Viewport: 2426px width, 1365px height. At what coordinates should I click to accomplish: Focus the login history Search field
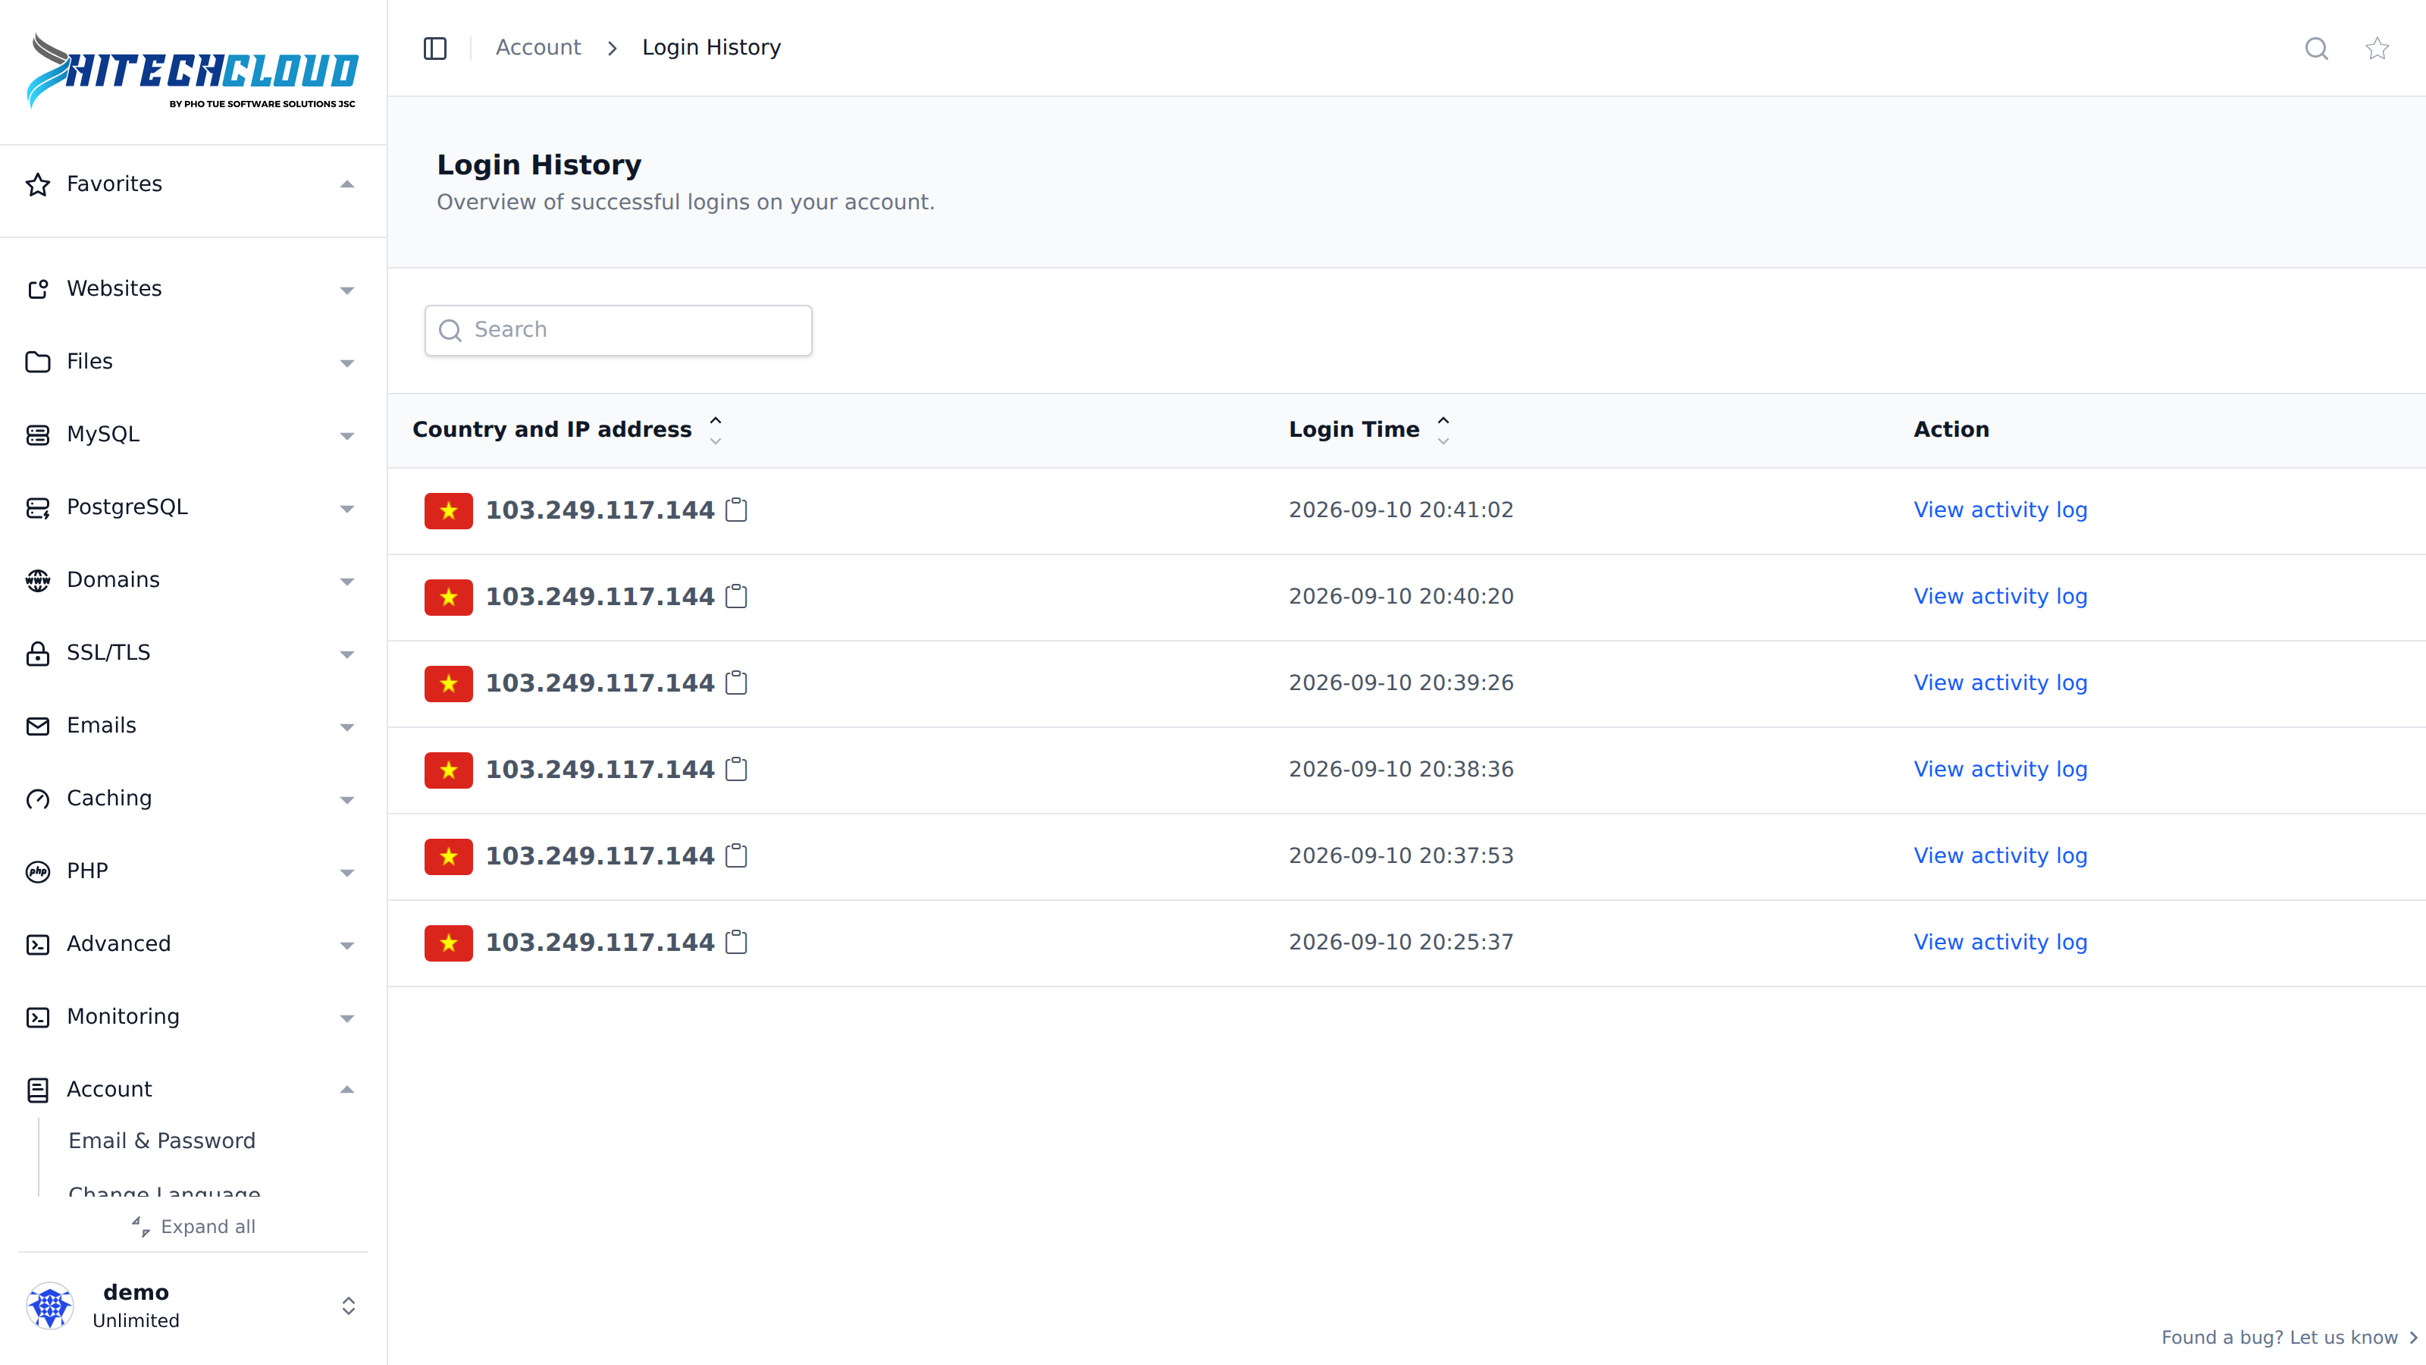click(x=618, y=330)
